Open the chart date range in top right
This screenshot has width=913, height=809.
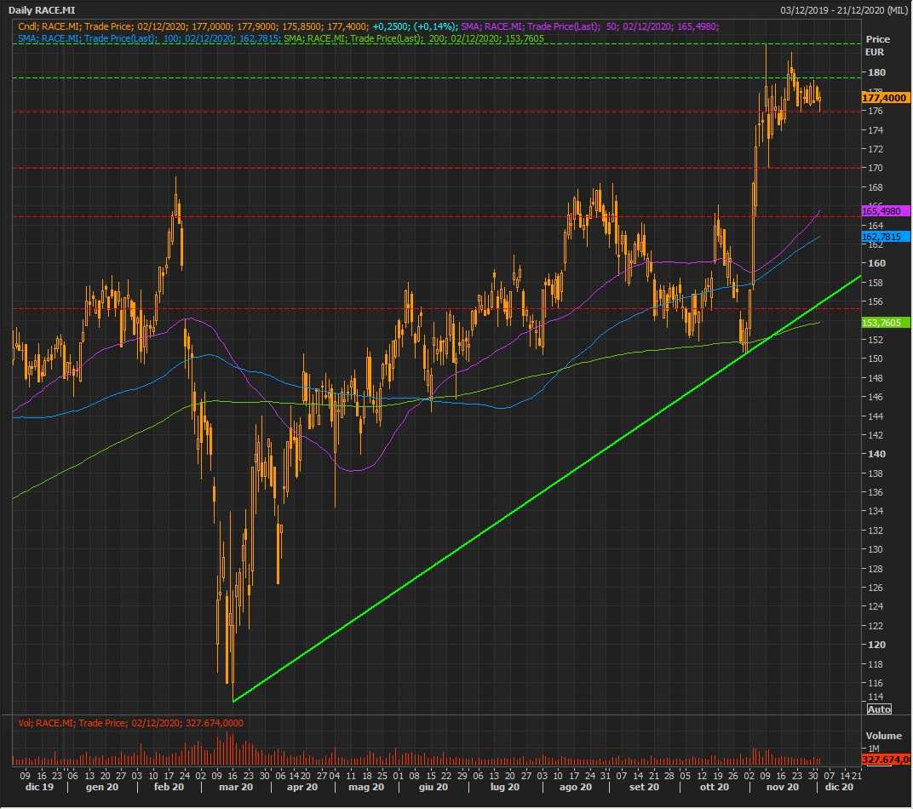tap(843, 10)
